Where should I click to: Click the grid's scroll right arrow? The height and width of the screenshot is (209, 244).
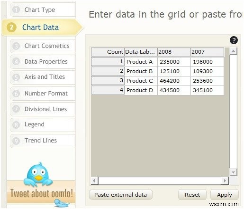pos(225,180)
